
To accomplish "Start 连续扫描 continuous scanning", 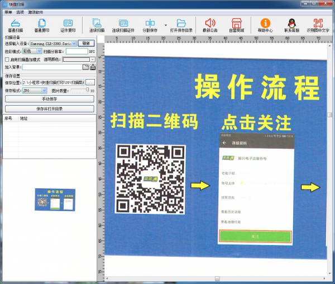I will coord(97,23).
